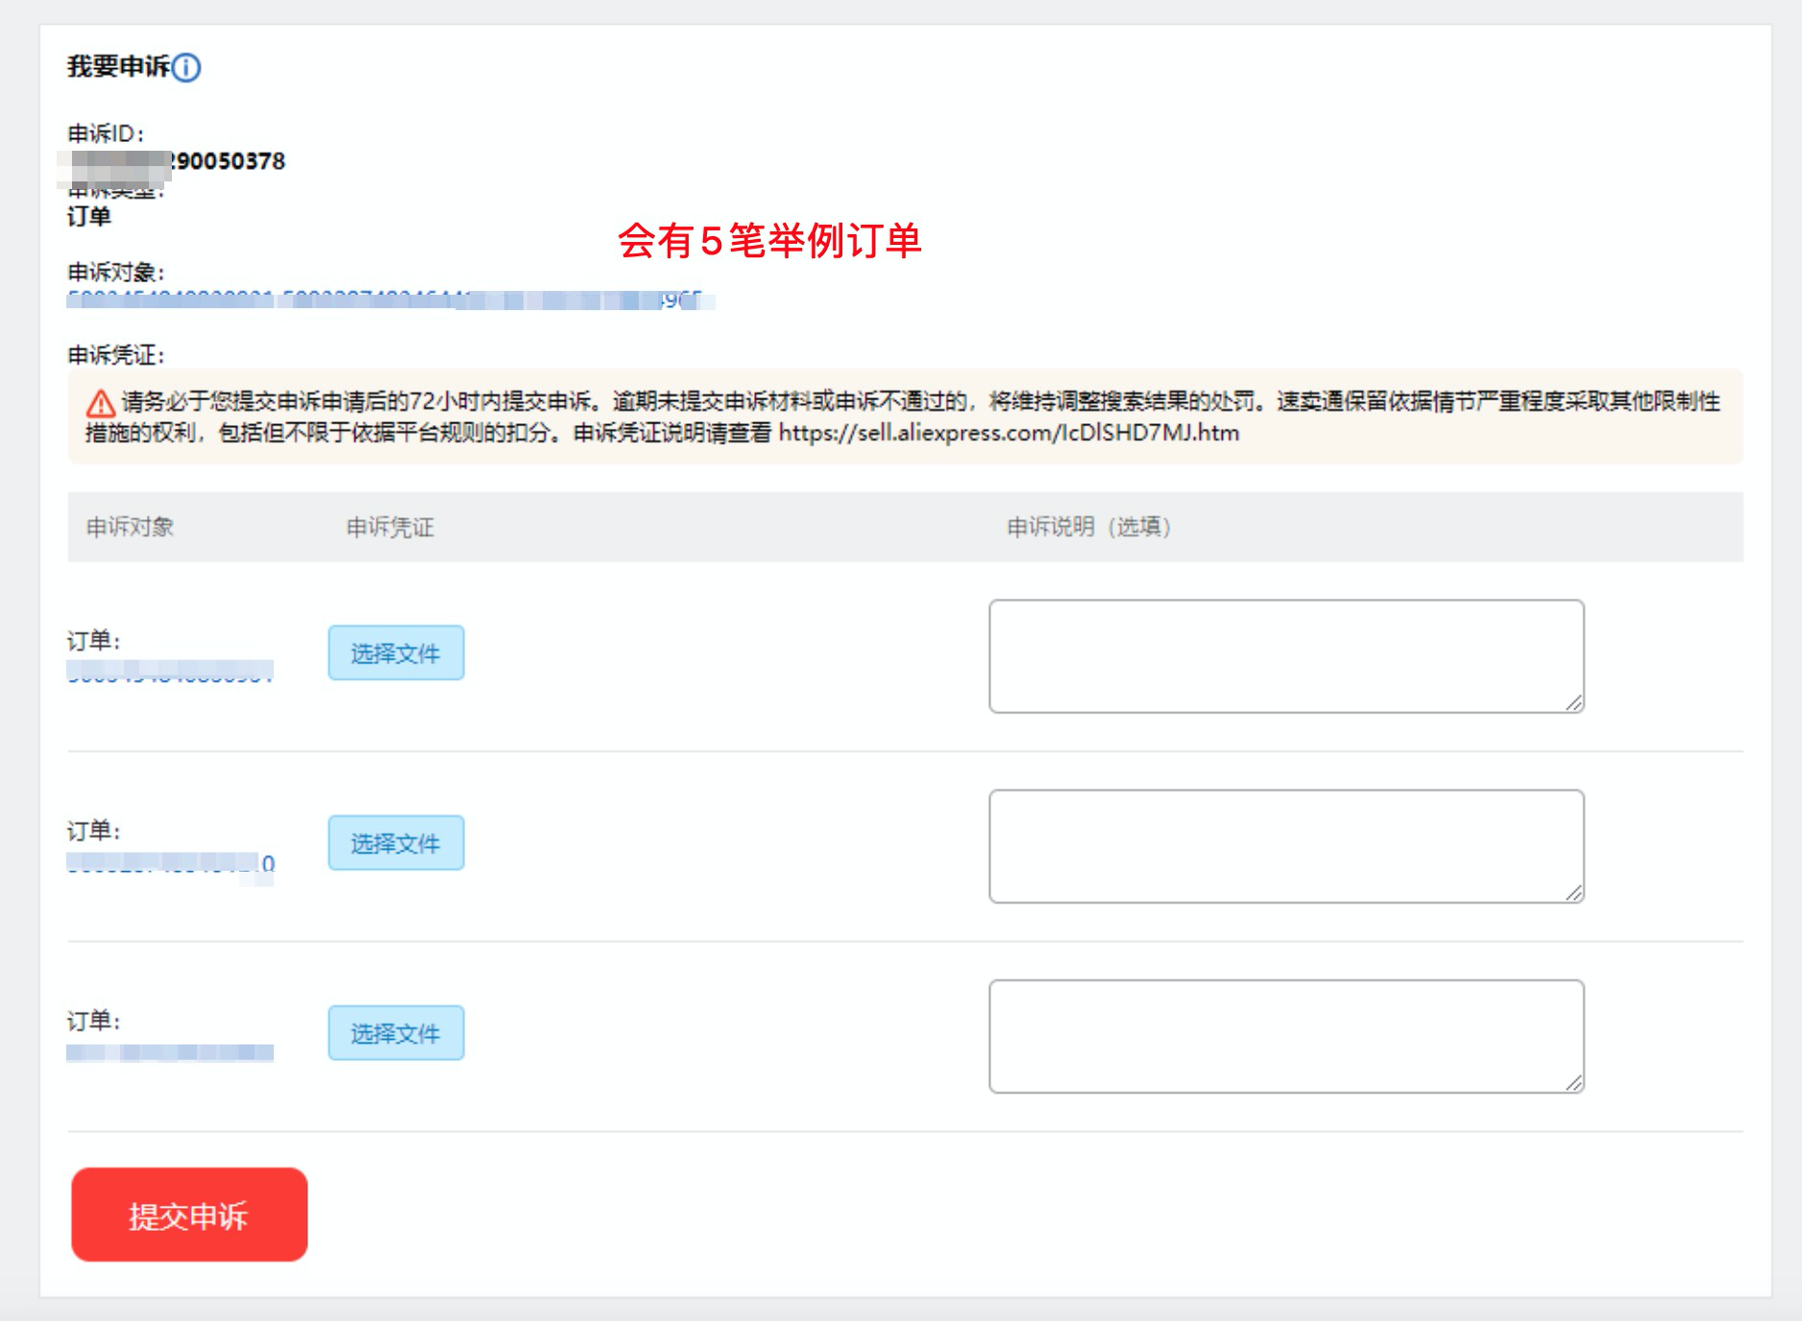Click the 申诉说明（选填） column header
Image resolution: width=1802 pixels, height=1321 pixels.
[x=1088, y=527]
